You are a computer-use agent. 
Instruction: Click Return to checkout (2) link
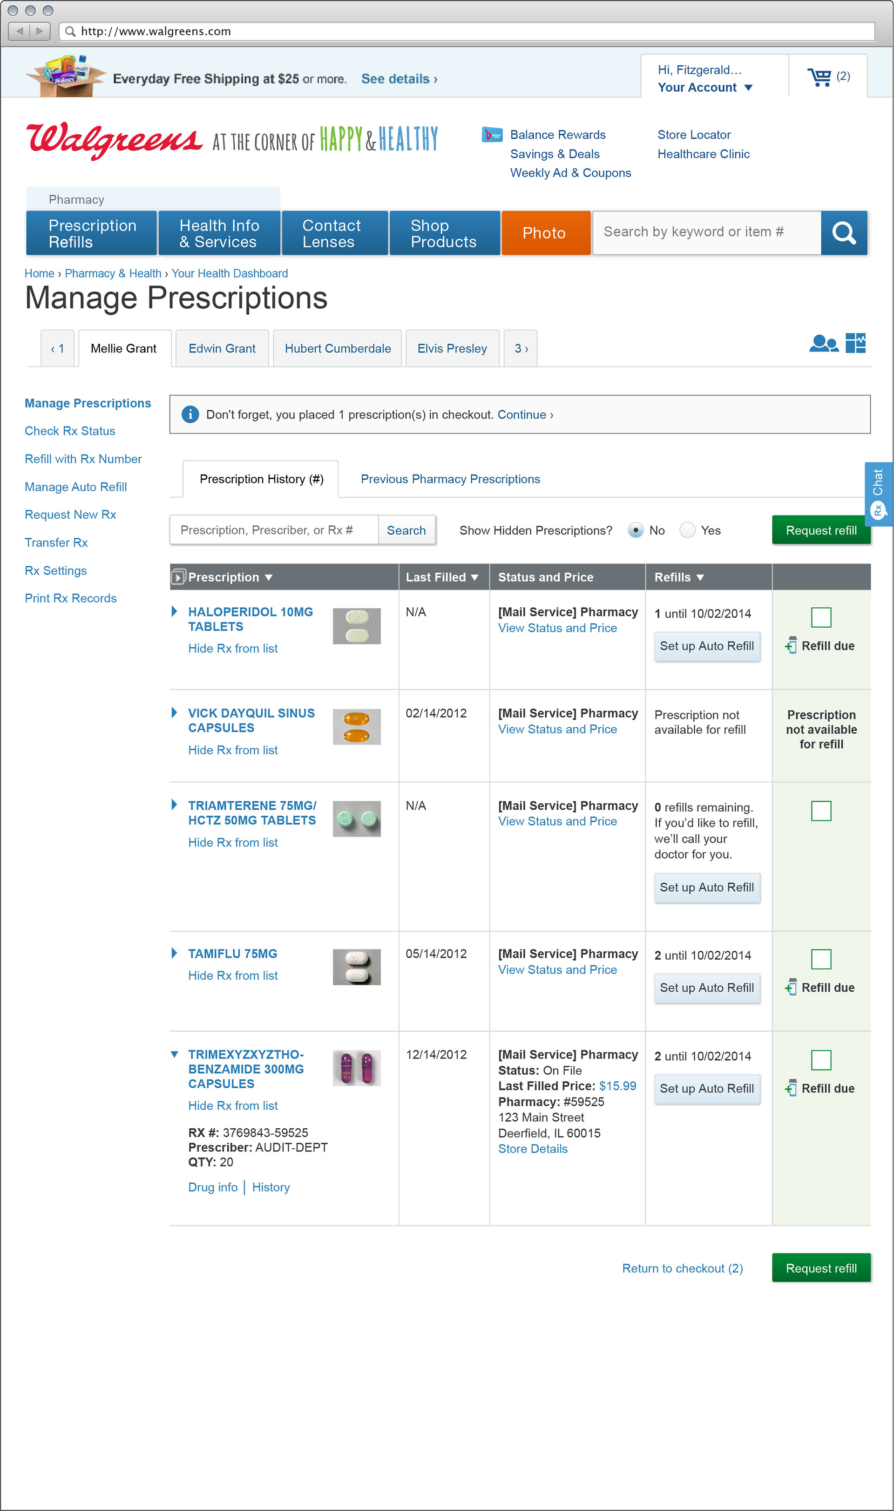pyautogui.click(x=682, y=1268)
